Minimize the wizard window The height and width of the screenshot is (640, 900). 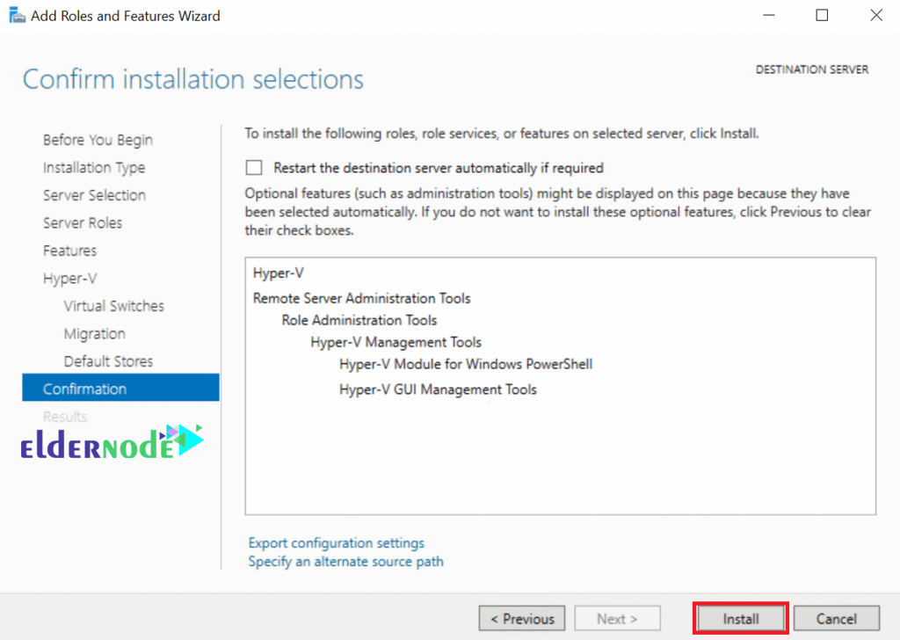768,15
